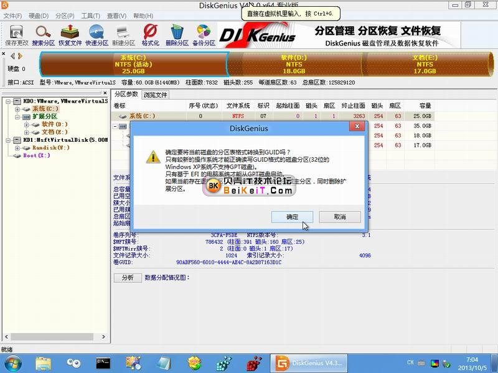Click the 文件系统 column header

238,106
